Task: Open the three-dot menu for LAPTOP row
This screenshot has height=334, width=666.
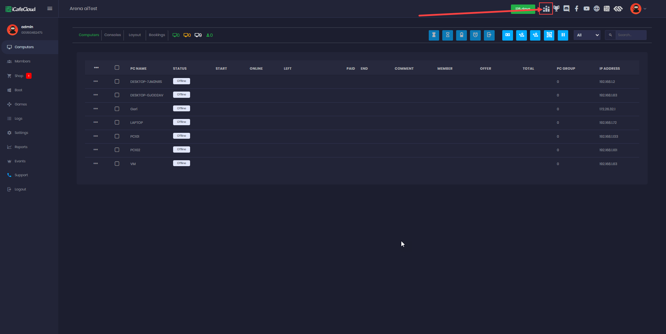Action: (96, 122)
